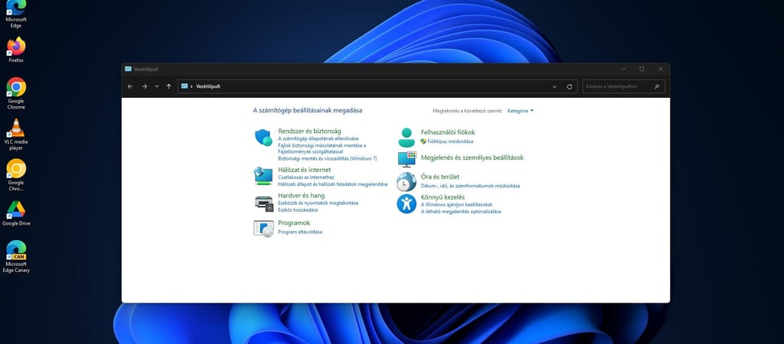Open Eszközök és nyomtatók megtekintése link

tap(318, 203)
